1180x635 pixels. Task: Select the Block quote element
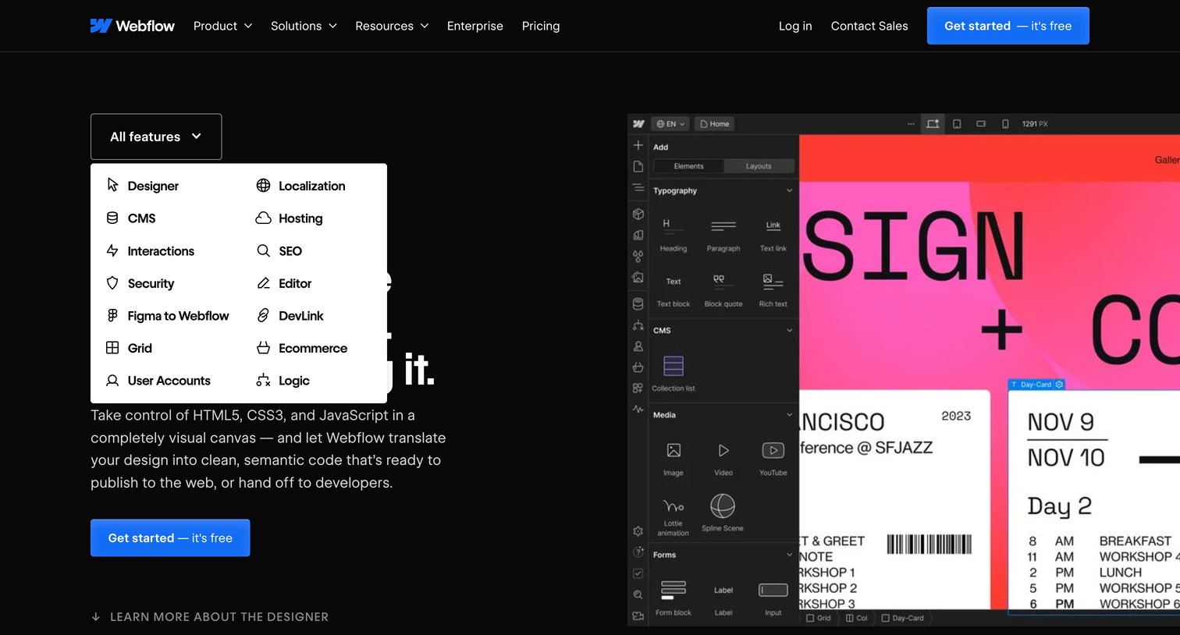[723, 289]
